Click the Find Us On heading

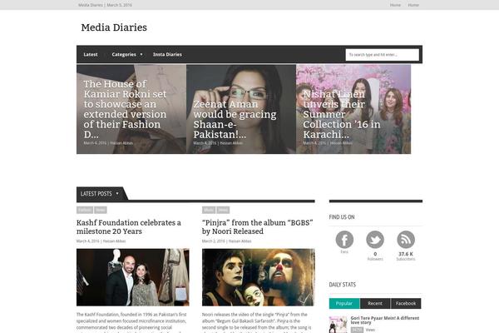pyautogui.click(x=342, y=217)
